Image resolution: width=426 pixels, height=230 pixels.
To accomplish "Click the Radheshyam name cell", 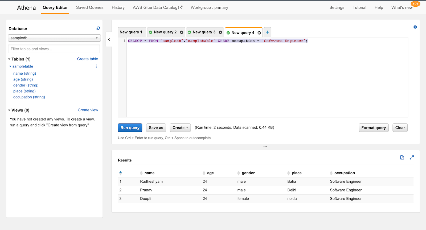I will tap(151, 181).
